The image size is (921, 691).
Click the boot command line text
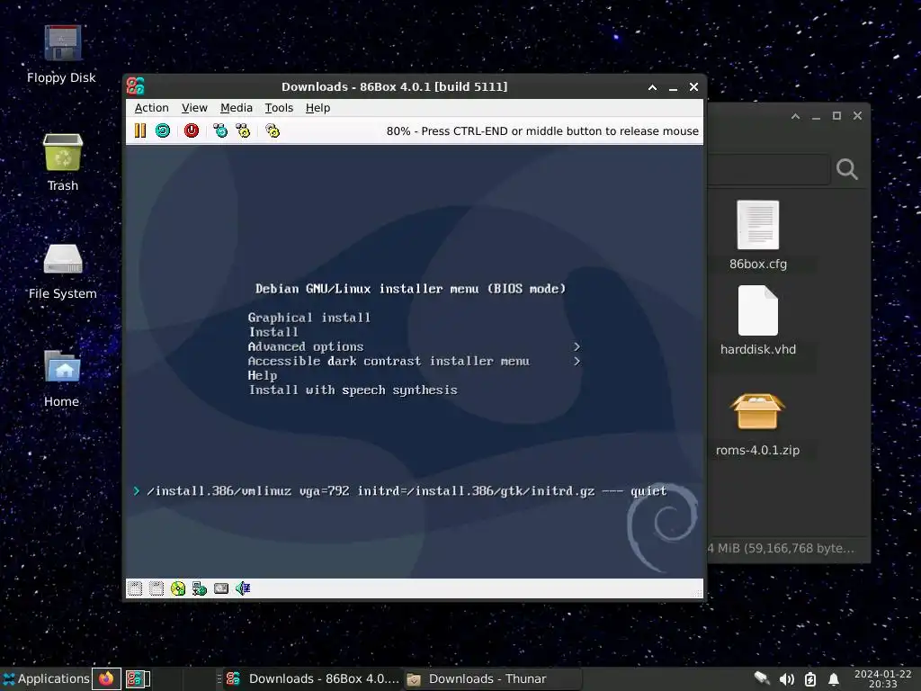tap(407, 490)
